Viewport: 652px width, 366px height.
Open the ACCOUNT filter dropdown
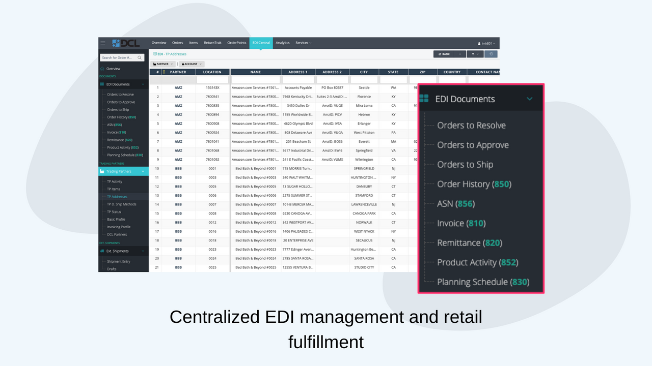coord(192,64)
